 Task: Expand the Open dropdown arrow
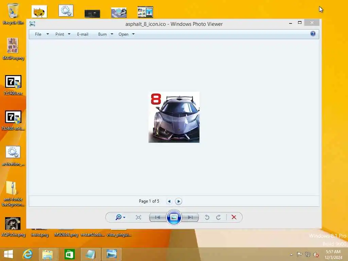(133, 34)
